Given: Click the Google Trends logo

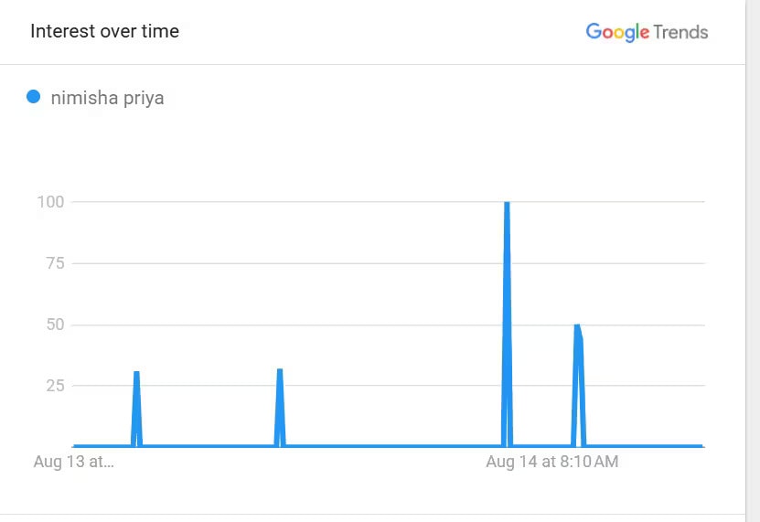Looking at the screenshot, I should (647, 32).
